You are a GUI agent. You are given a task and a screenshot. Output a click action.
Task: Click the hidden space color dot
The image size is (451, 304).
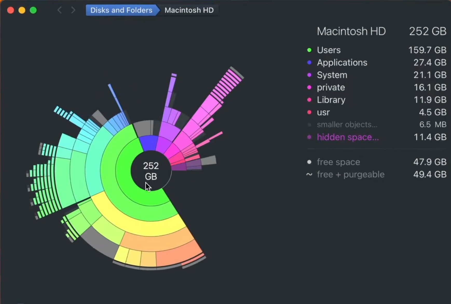click(x=309, y=137)
